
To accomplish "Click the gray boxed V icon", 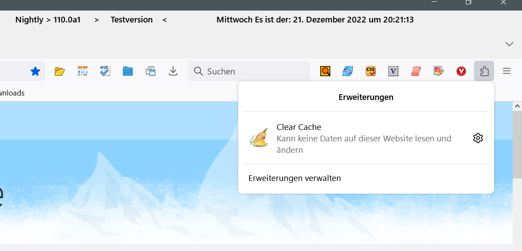I will [x=393, y=71].
